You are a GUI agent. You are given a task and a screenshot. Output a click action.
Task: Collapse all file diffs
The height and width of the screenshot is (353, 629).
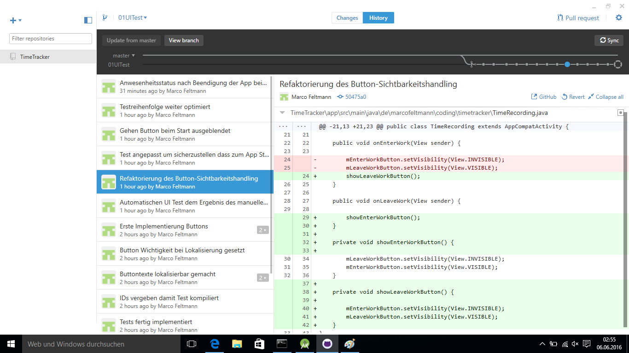[x=606, y=97]
